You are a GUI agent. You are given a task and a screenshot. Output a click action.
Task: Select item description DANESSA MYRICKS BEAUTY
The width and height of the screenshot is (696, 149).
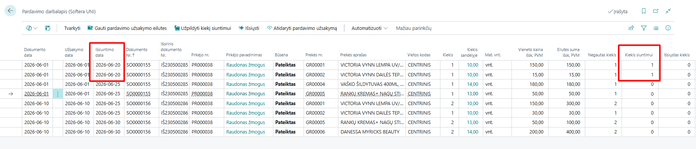[x=370, y=132]
